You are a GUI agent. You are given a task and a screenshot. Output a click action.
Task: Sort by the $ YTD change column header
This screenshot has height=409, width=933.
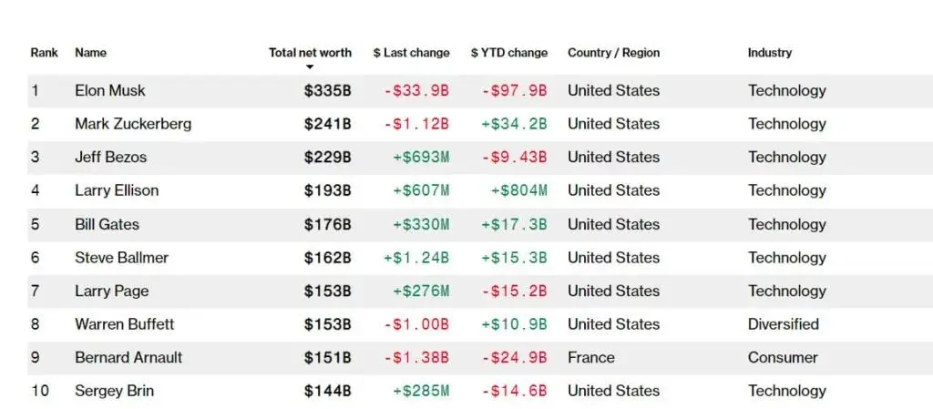(x=508, y=53)
